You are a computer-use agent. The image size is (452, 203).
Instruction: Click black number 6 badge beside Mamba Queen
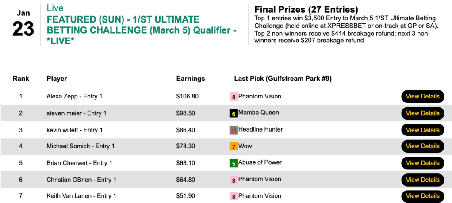234,113
